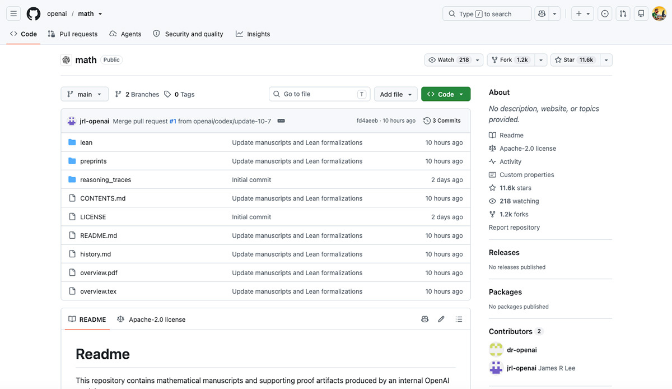Ask Copilot about README icon
This screenshot has width=672, height=389.
tap(424, 319)
